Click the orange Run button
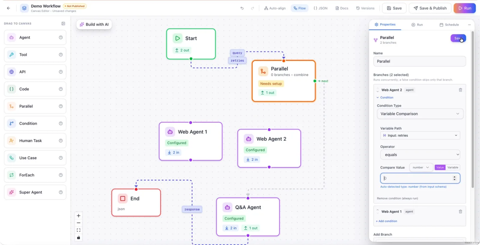The width and height of the screenshot is (480, 245). click(464, 8)
